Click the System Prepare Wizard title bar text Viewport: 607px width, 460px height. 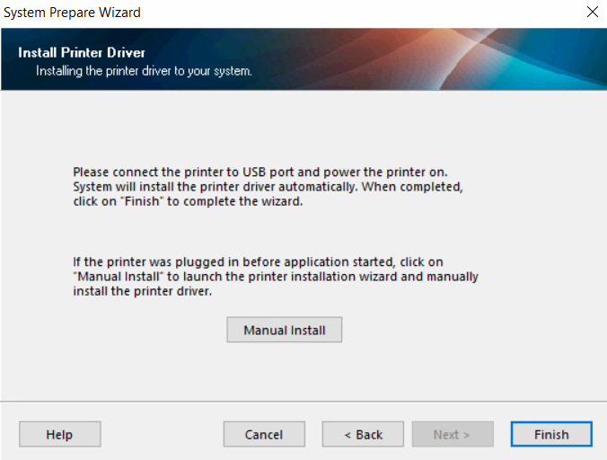(x=74, y=13)
